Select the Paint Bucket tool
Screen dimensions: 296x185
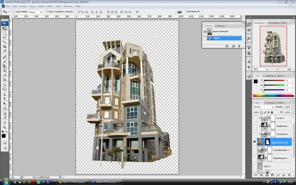[4, 79]
